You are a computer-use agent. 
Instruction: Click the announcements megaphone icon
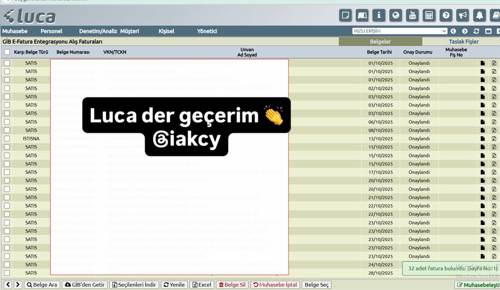463,15
